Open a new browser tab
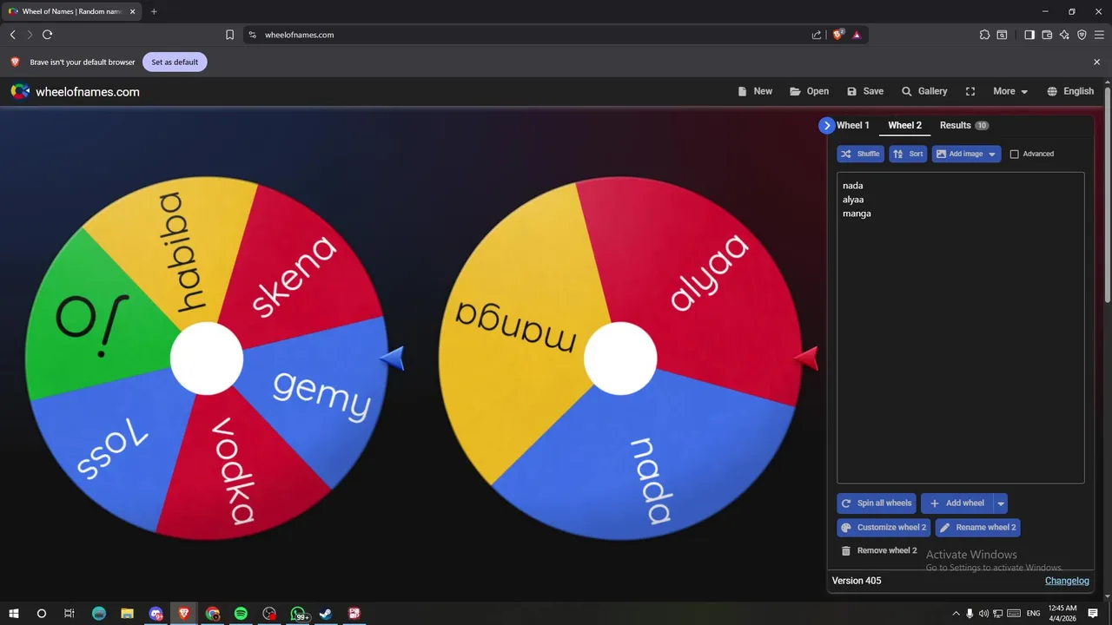Image resolution: width=1112 pixels, height=625 pixels. [x=154, y=11]
